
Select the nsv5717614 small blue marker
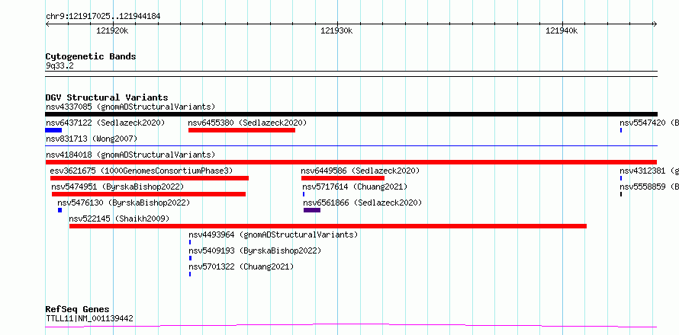click(304, 194)
